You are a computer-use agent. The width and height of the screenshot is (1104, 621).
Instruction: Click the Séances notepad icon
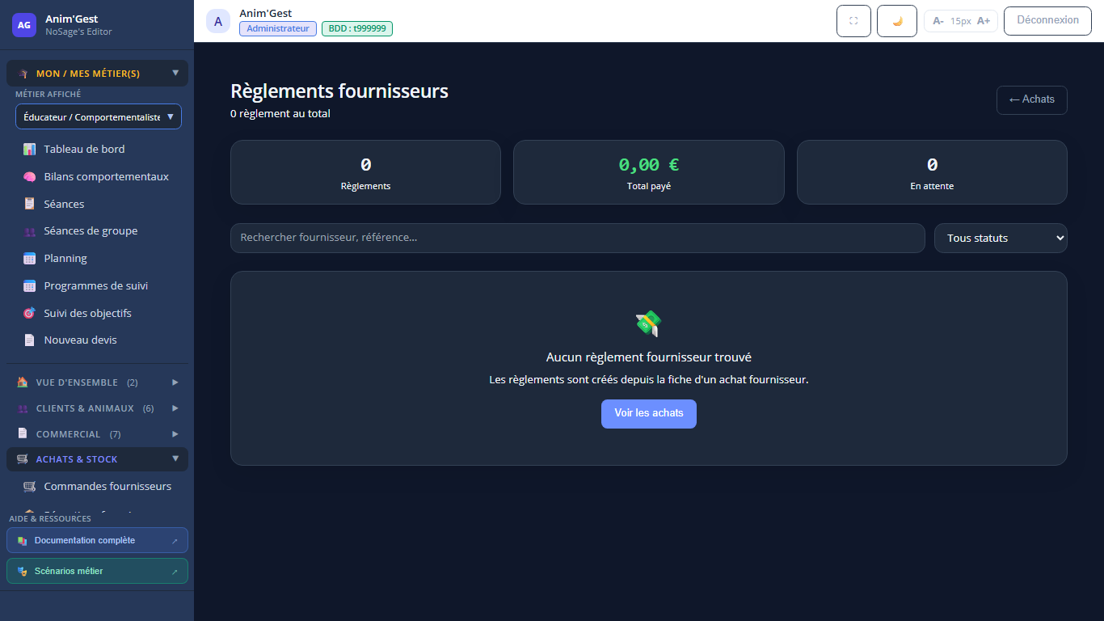point(29,204)
